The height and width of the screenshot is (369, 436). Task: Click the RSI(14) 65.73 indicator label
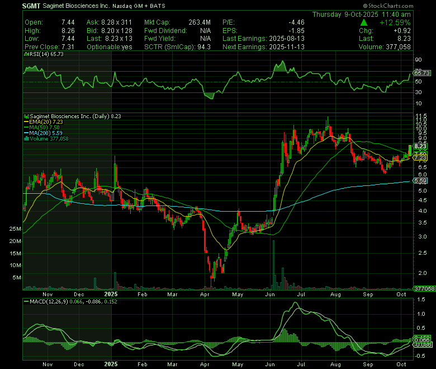tap(46, 54)
